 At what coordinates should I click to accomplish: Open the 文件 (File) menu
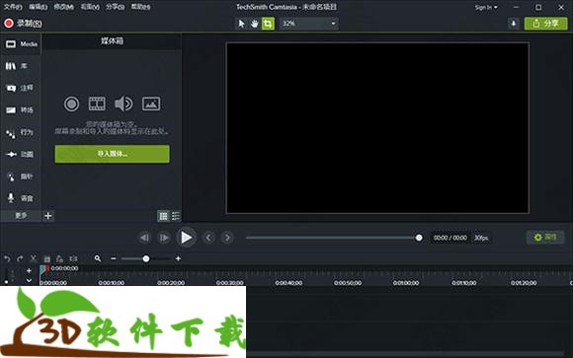click(13, 7)
